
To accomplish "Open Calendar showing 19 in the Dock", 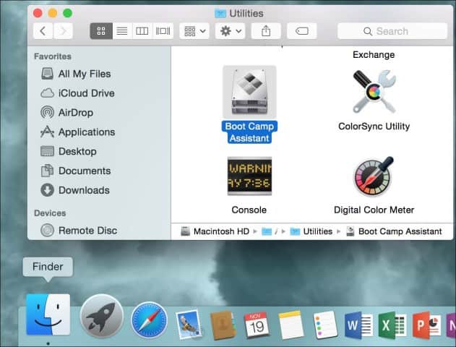I will pyautogui.click(x=257, y=325).
